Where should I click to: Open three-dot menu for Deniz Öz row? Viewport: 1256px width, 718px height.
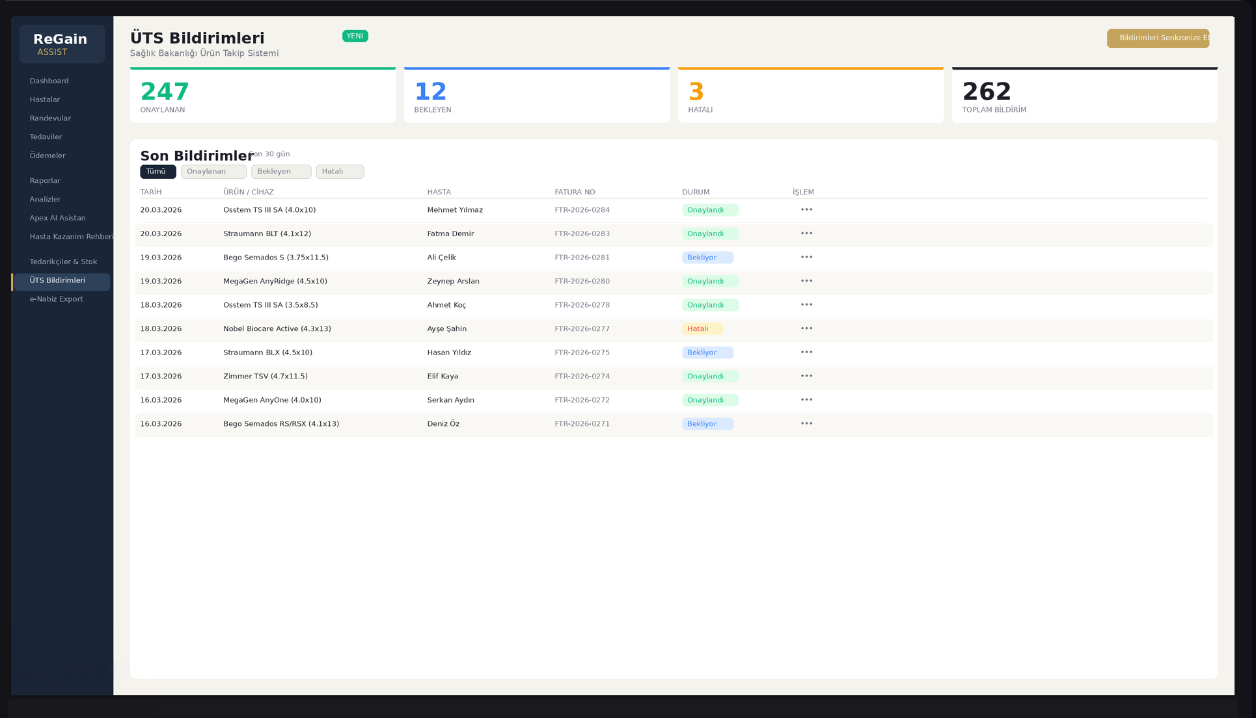(x=806, y=423)
